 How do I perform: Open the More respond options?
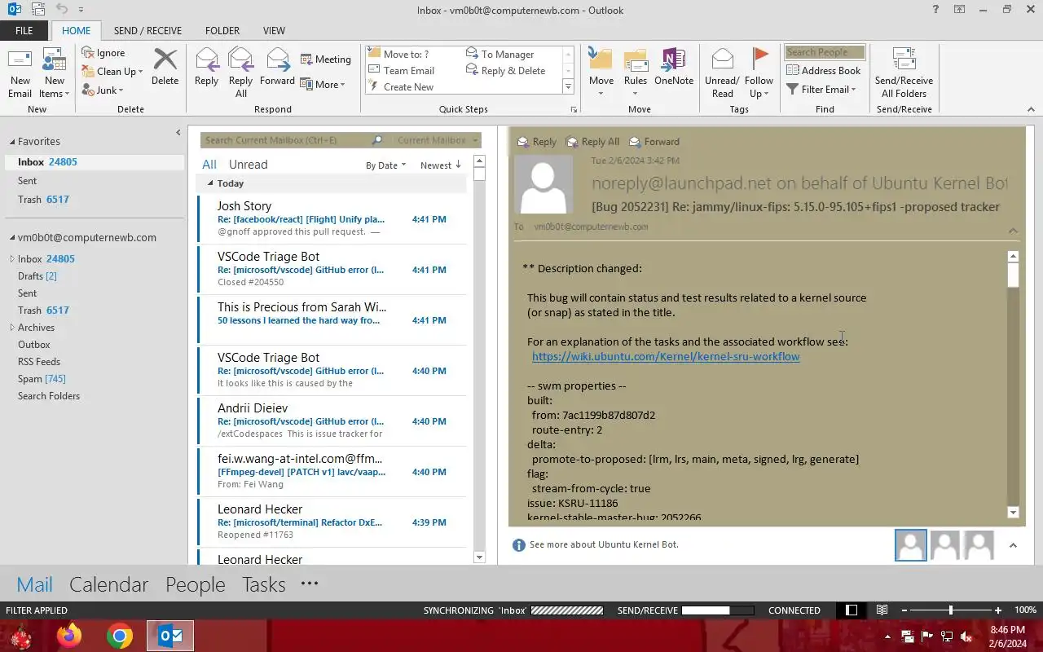[323, 85]
